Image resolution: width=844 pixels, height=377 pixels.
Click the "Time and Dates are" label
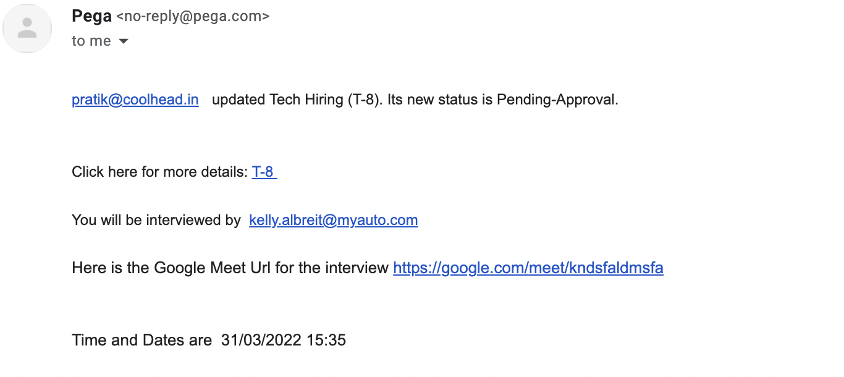click(x=141, y=340)
